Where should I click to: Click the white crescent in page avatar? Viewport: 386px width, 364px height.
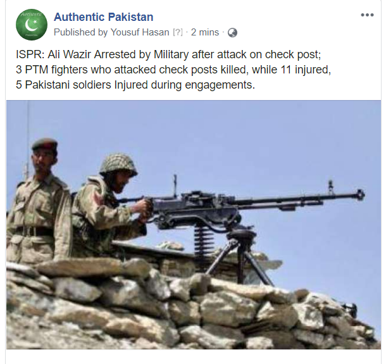point(31,25)
